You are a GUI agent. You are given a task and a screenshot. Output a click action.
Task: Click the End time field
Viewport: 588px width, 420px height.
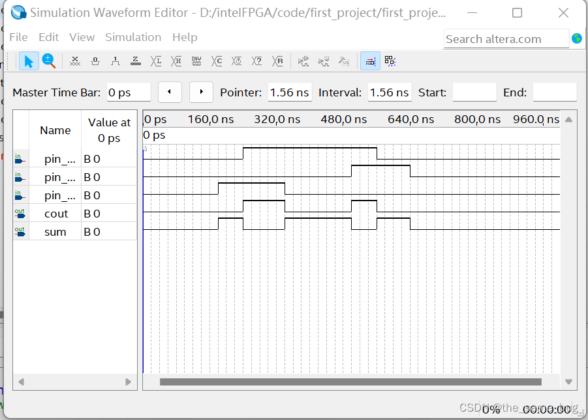555,92
